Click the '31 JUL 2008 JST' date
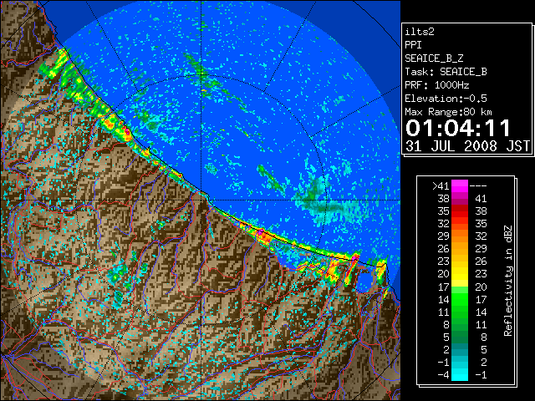This screenshot has height=401, width=535. pyautogui.click(x=467, y=146)
